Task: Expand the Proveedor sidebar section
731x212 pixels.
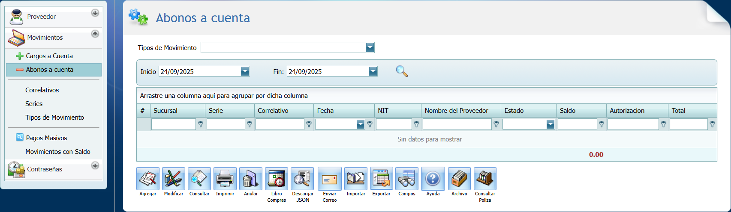Action: pyautogui.click(x=95, y=13)
